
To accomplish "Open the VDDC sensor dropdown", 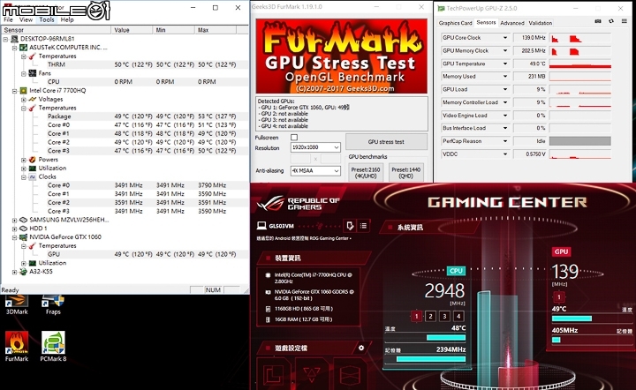I will tap(505, 154).
